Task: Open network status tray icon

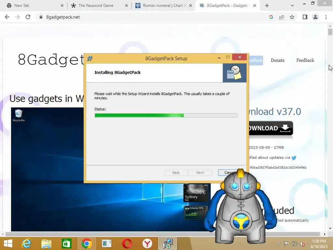Action: (295, 244)
